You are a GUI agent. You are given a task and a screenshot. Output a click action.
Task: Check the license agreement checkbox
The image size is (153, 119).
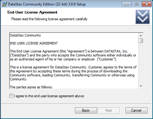point(11,96)
